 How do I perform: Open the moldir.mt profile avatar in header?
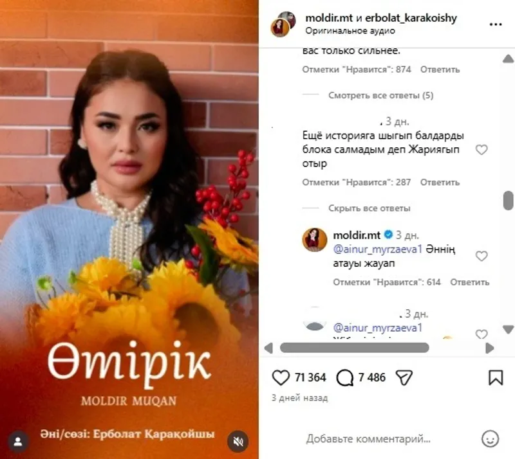[280, 28]
